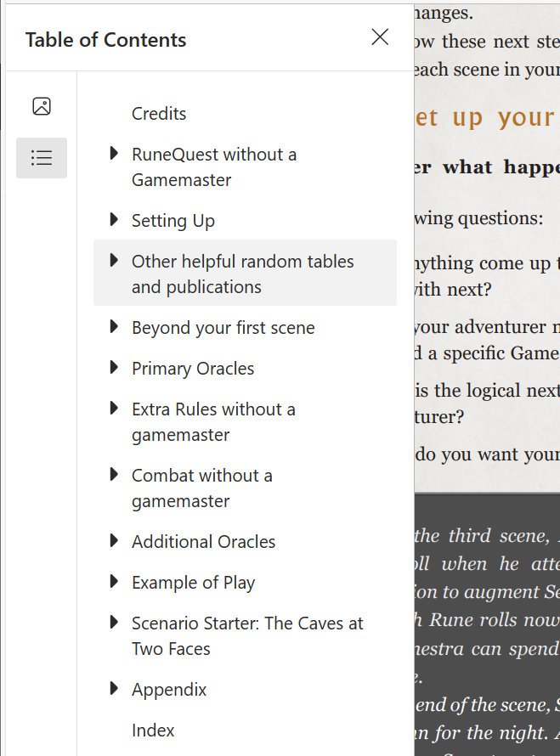Image resolution: width=560 pixels, height=756 pixels.
Task: Navigate to Beyond your first scene
Action: [x=223, y=328]
